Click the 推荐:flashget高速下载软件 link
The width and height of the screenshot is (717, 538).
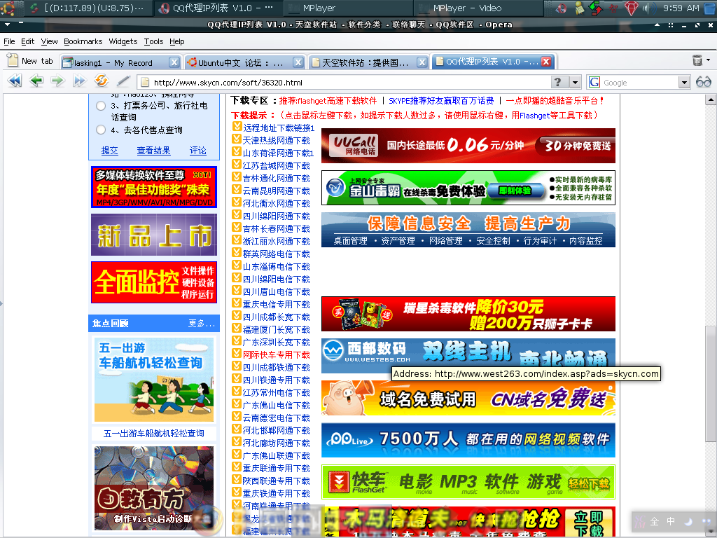click(x=328, y=101)
